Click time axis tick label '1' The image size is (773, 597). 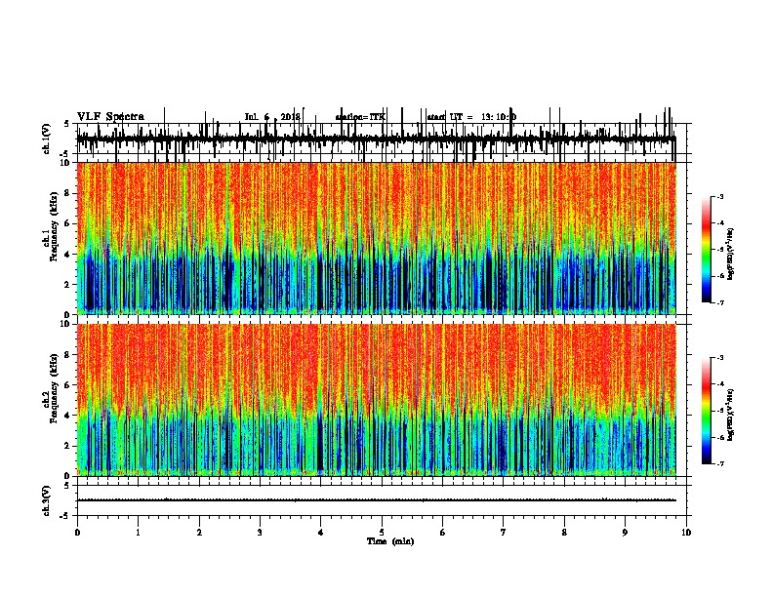(138, 533)
